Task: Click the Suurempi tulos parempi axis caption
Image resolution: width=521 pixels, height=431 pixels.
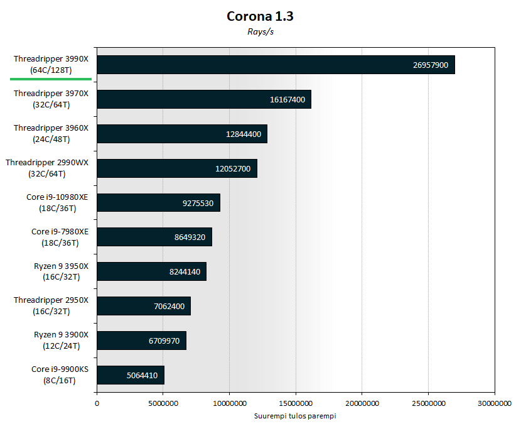Action: click(x=295, y=416)
